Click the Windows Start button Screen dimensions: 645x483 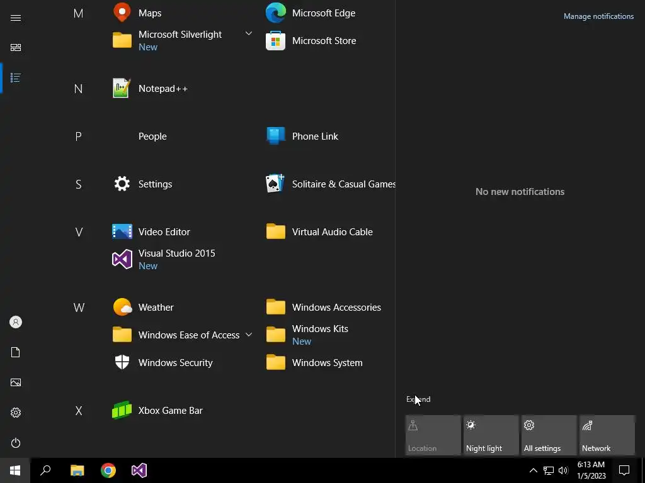point(15,470)
